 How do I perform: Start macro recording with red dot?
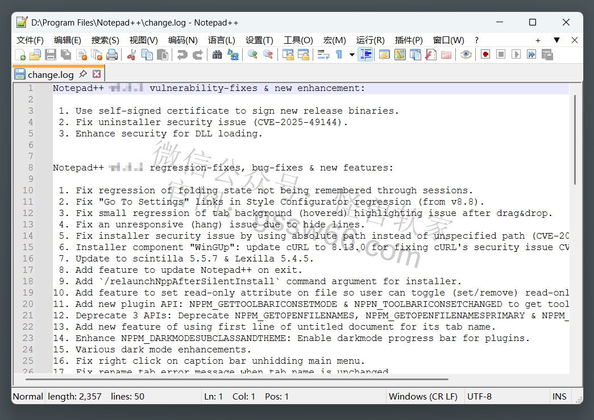pyautogui.click(x=485, y=55)
